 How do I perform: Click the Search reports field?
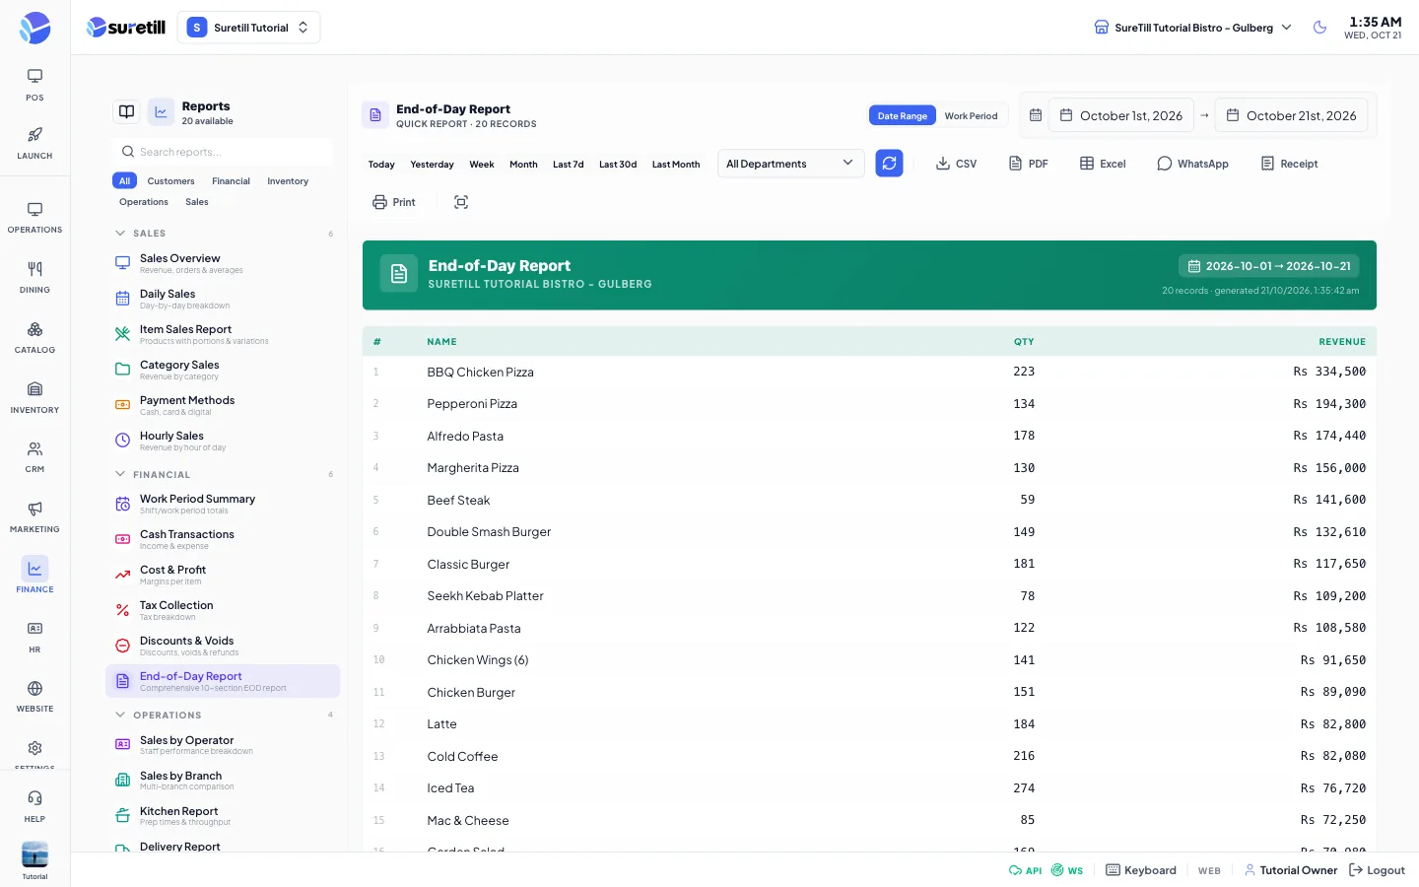223,152
